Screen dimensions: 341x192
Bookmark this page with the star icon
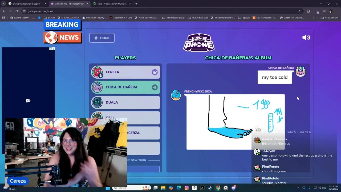coord(299,11)
